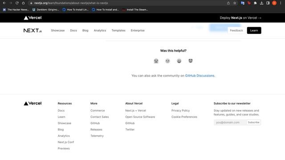
Task: Open Privacy Policy footer link
Action: (x=180, y=111)
